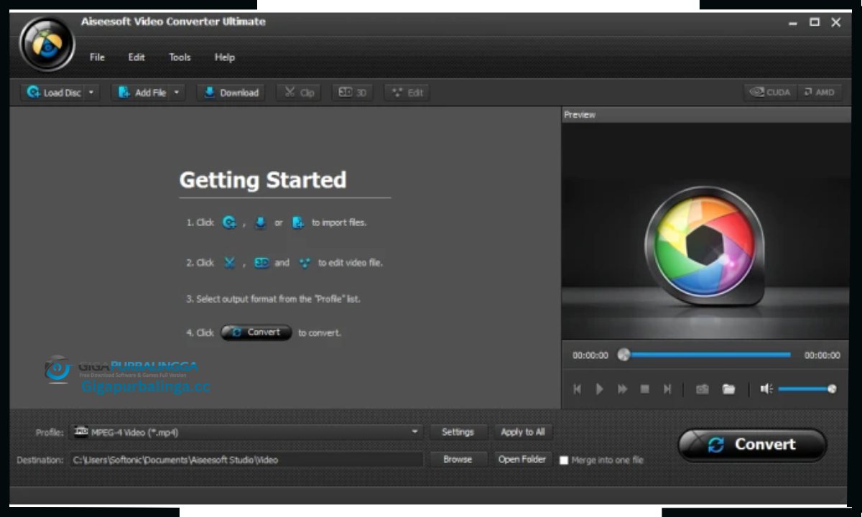Click the Destination path field
Image resolution: width=862 pixels, height=517 pixels.
pyautogui.click(x=246, y=460)
